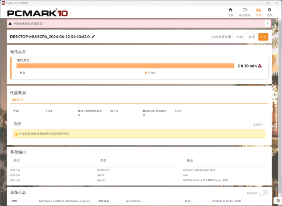Click the N/A output value

pyautogui.click(x=186, y=175)
